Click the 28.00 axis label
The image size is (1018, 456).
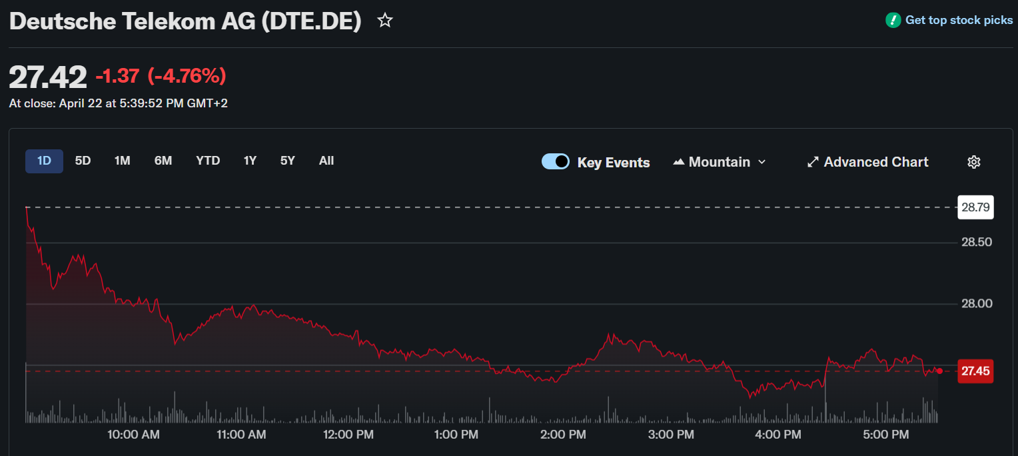(x=977, y=303)
